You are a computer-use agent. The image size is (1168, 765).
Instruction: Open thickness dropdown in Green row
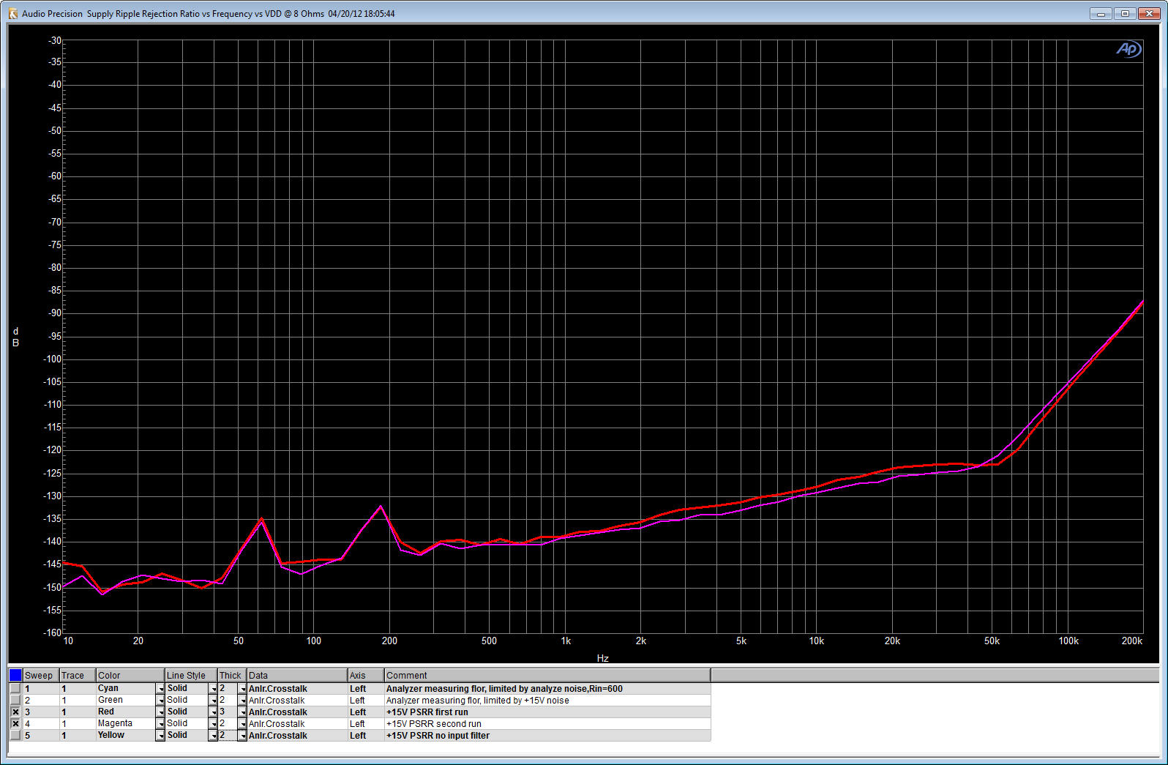click(242, 701)
